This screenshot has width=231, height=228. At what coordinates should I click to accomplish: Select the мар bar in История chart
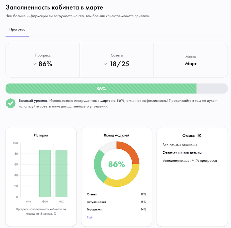pyautogui.click(x=61, y=174)
